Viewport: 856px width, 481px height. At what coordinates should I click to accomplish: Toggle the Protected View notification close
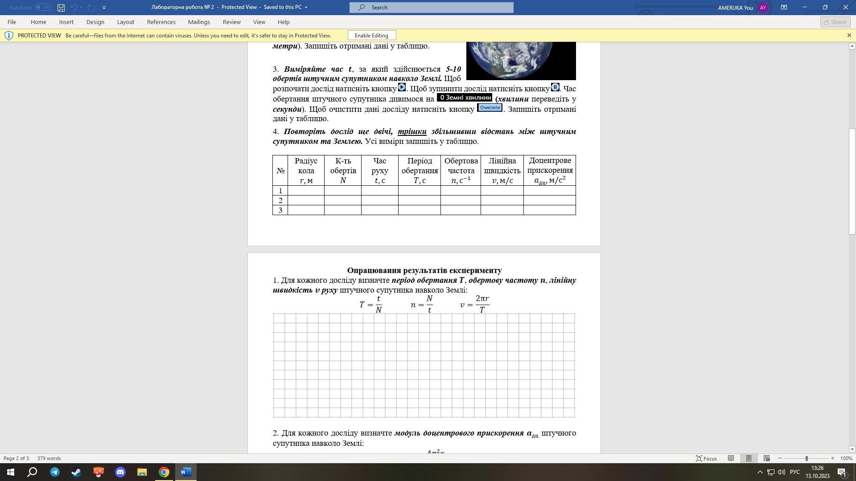coord(849,35)
